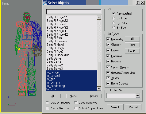Screen dimensions: 146x114
Task: Uncheck the Geometry list type
Action: pyautogui.click(x=108, y=39)
